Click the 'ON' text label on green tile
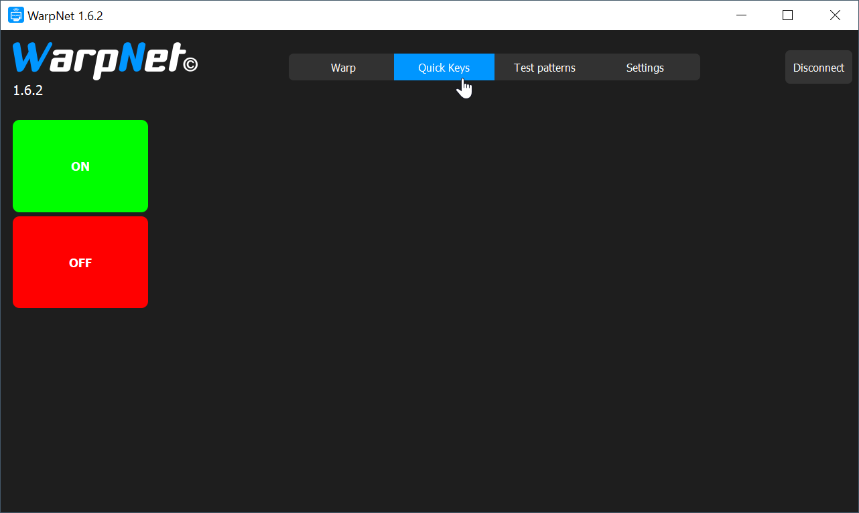859x513 pixels. pos(80,167)
